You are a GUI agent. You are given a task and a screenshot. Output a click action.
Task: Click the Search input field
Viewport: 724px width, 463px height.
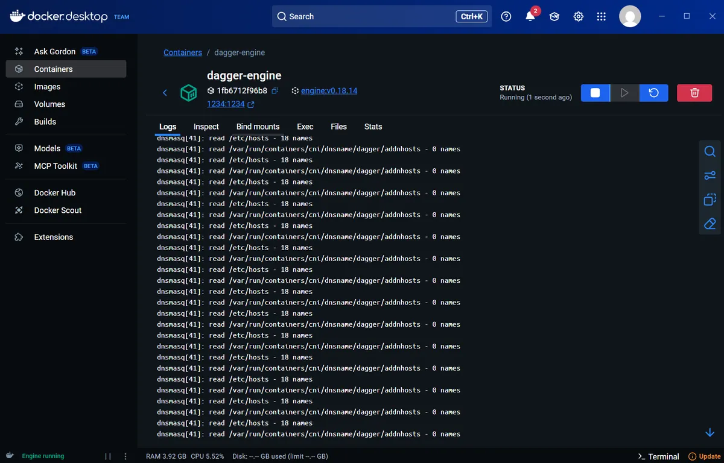pyautogui.click(x=382, y=16)
